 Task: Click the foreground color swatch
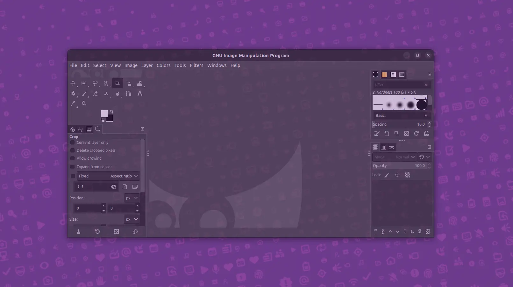click(104, 114)
